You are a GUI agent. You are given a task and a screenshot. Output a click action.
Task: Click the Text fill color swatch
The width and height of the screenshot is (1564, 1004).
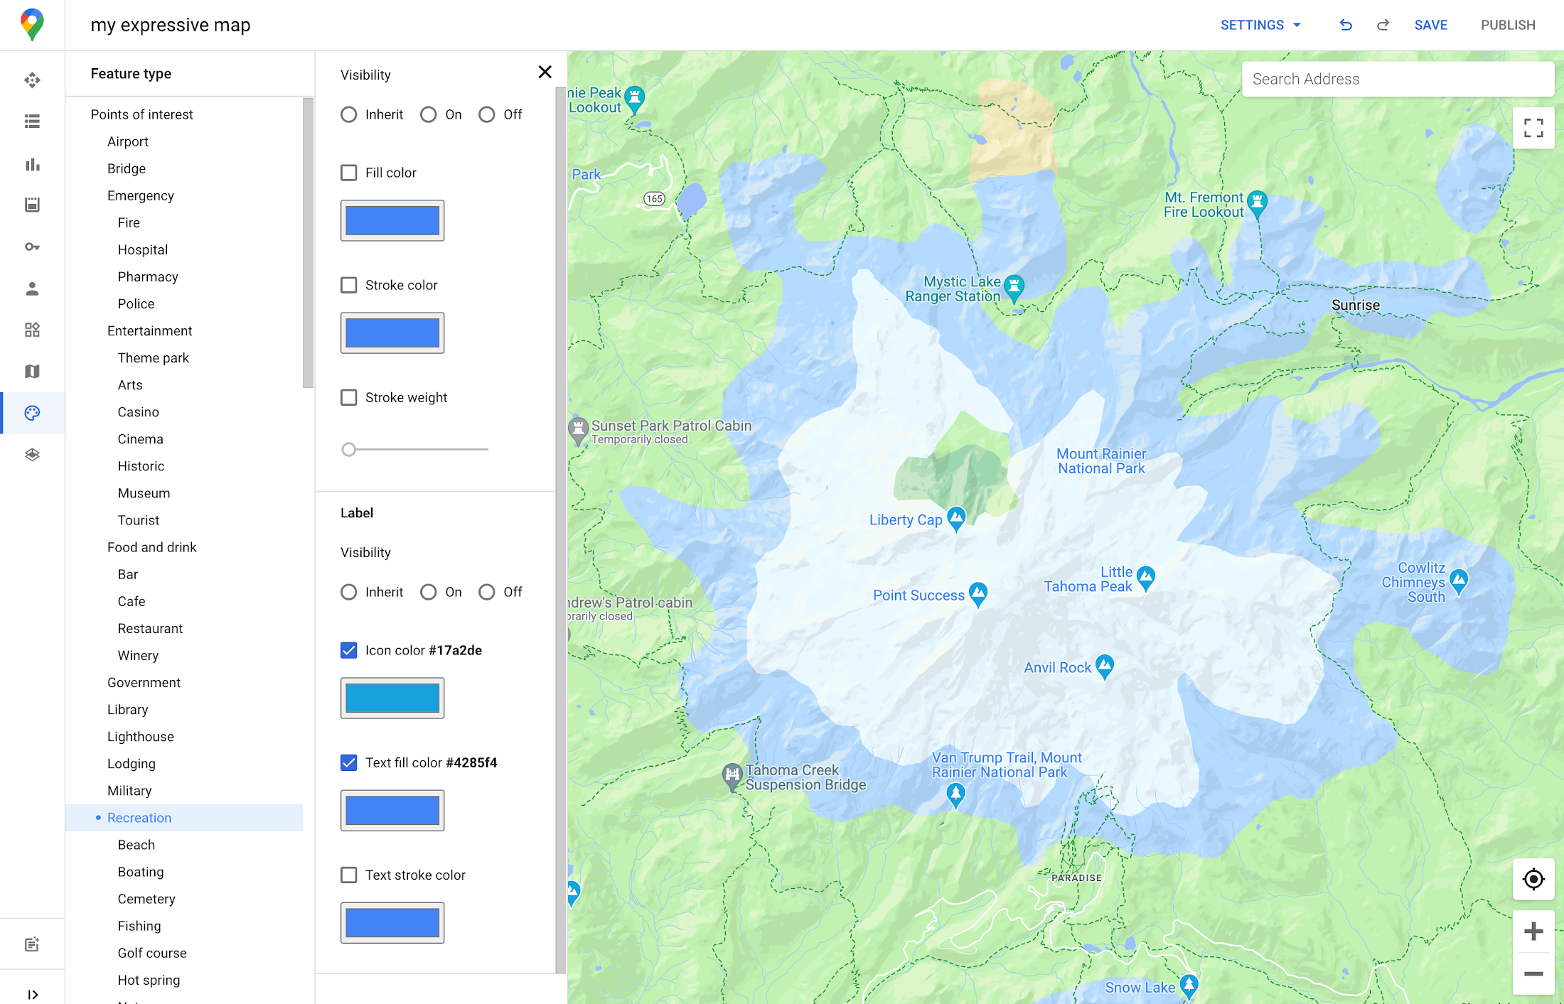coord(392,810)
